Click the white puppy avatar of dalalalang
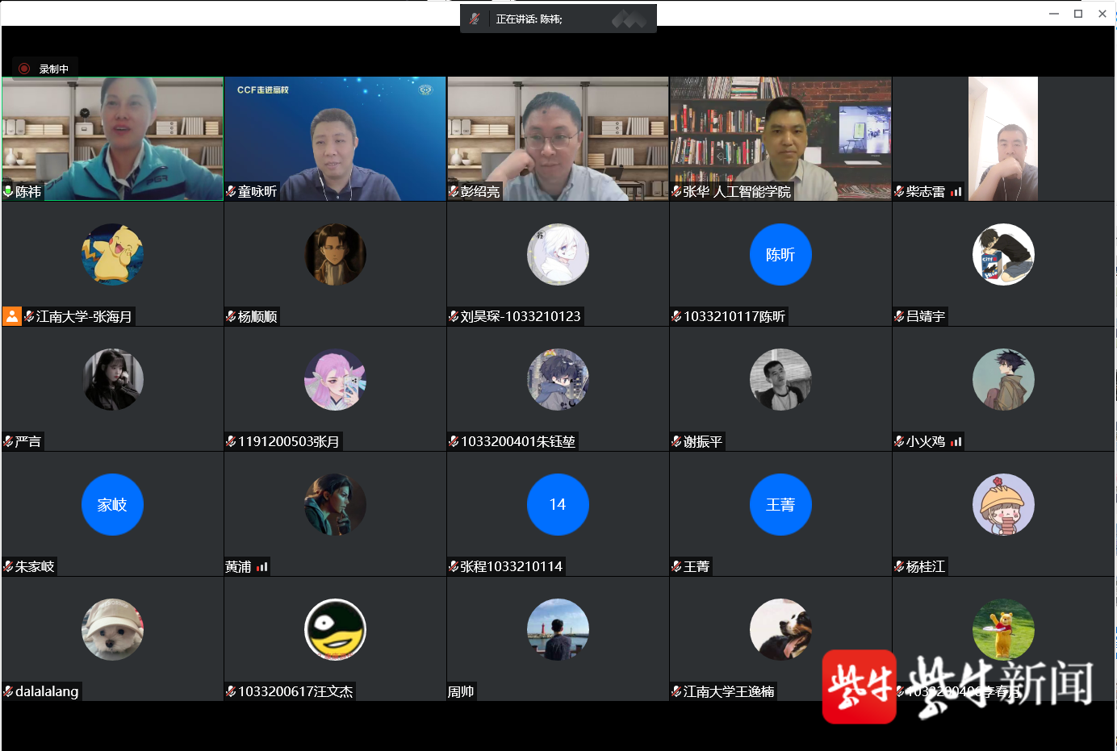 pyautogui.click(x=112, y=629)
